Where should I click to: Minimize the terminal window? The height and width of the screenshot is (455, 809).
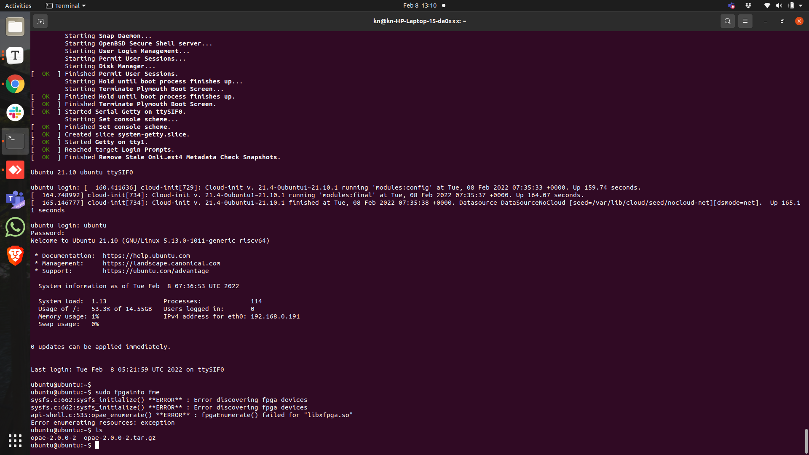pyautogui.click(x=766, y=21)
